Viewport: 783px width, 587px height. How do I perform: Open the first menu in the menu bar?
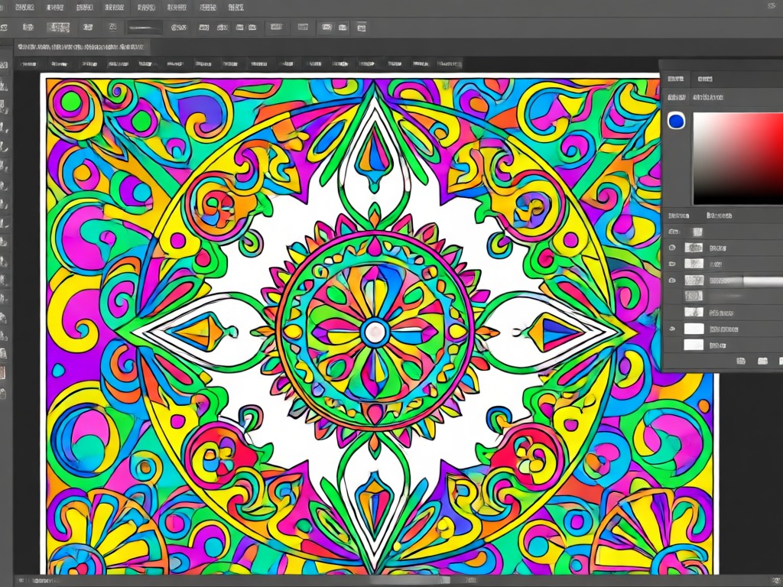tap(24, 8)
